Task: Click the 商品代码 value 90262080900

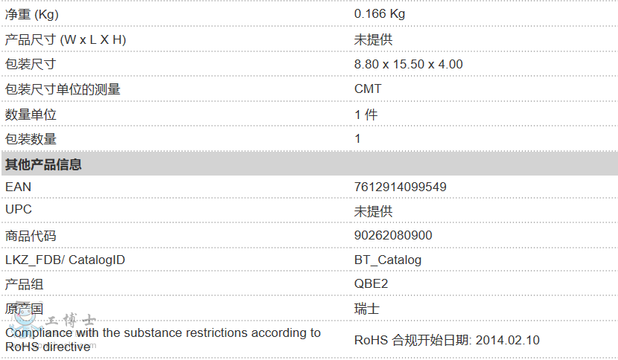Action: point(392,236)
